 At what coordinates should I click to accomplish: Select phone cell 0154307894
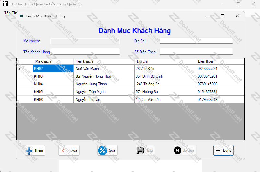(x=220, y=92)
